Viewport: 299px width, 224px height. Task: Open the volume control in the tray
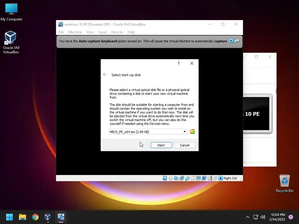tap(263, 217)
